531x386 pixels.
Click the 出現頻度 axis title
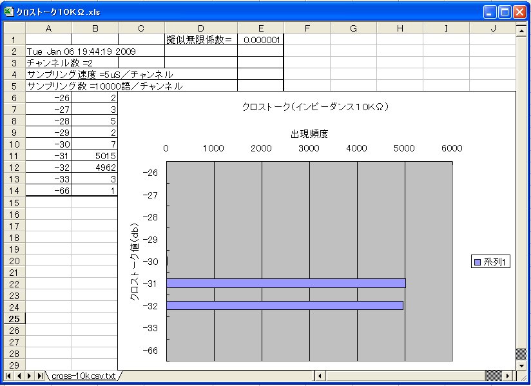coord(309,134)
